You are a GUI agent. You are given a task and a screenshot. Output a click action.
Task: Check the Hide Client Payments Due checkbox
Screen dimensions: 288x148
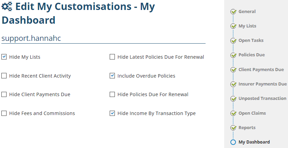point(4,94)
